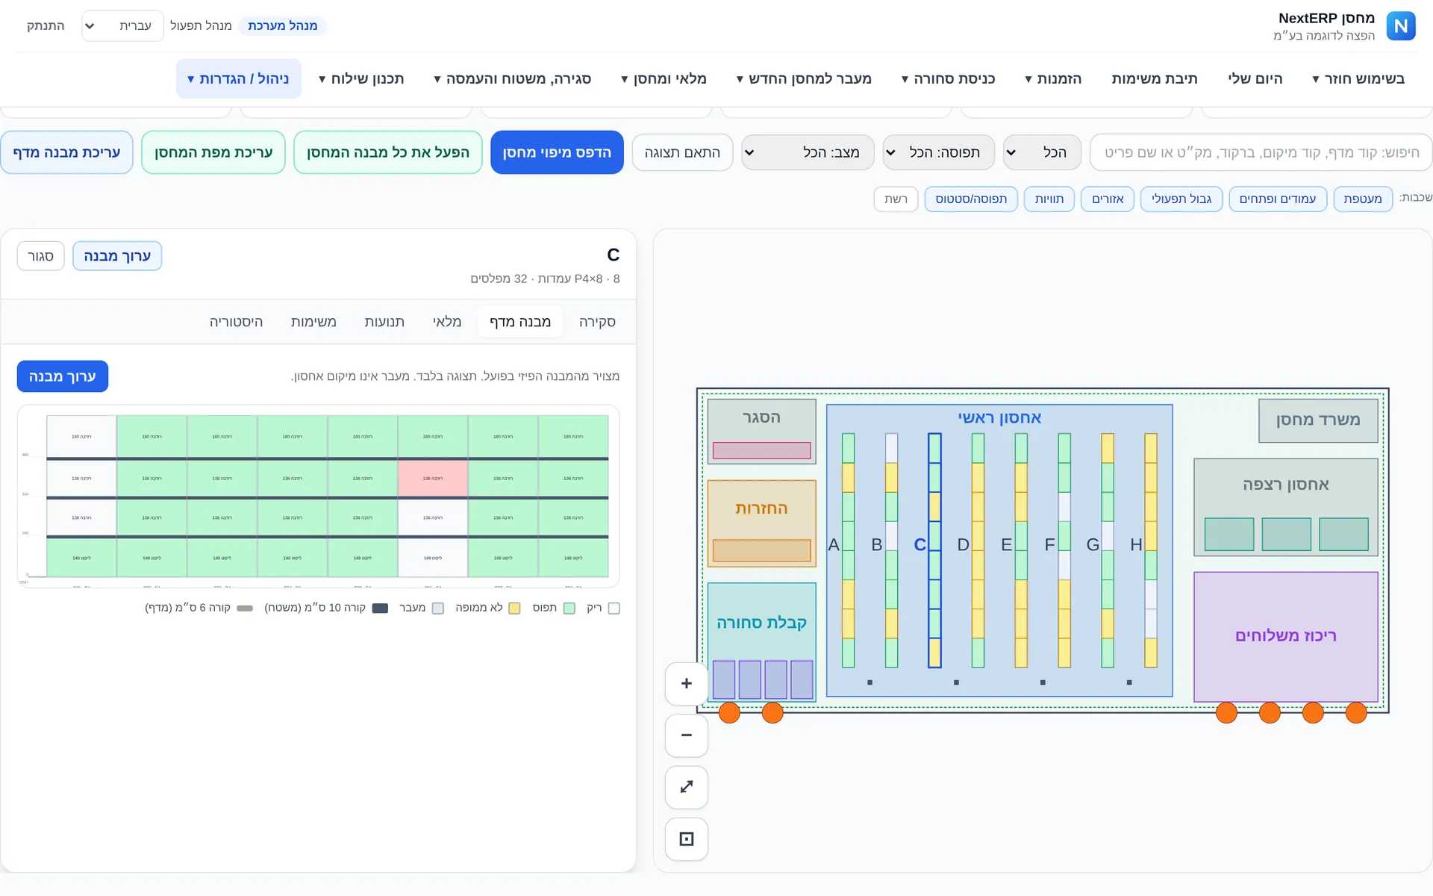Toggle the גבול תפעולי layer chip
This screenshot has width=1433, height=896.
pos(1181,199)
